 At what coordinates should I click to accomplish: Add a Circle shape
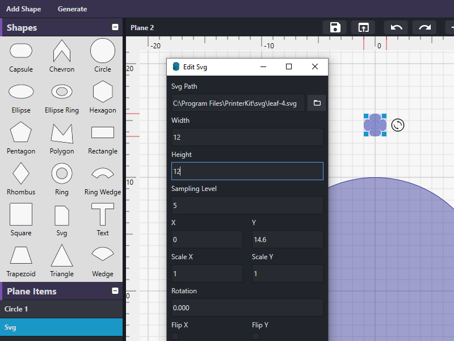tap(103, 56)
